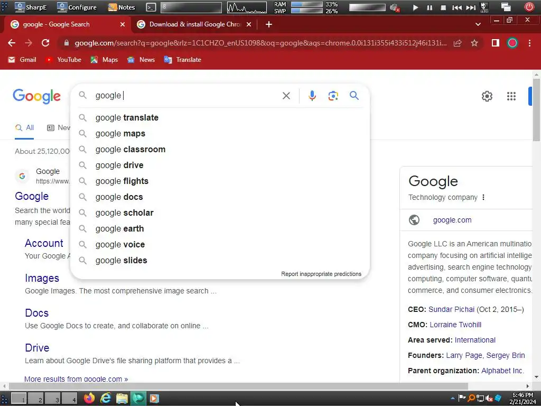Open the file manager taskbar icon
541x406 pixels.
(x=122, y=398)
